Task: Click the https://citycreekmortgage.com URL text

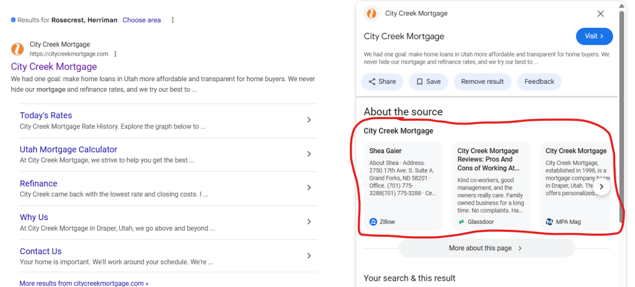Action: 69,54
